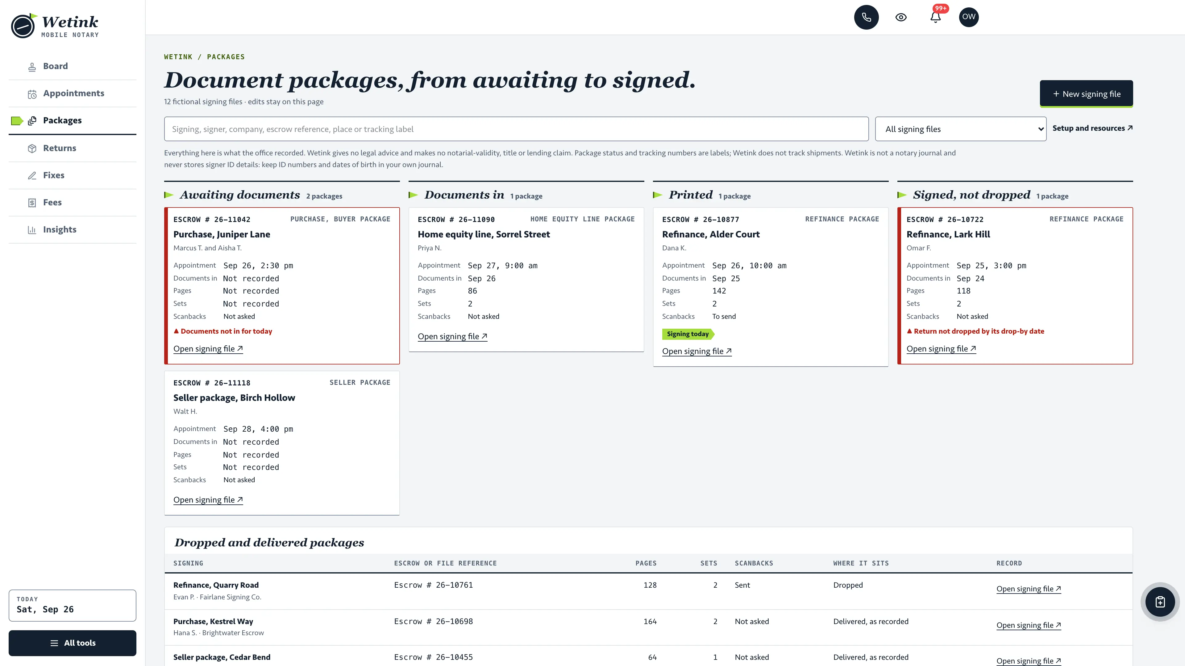The image size is (1185, 666).
Task: Open signing file for Refinance, Alder Court
Action: click(697, 351)
